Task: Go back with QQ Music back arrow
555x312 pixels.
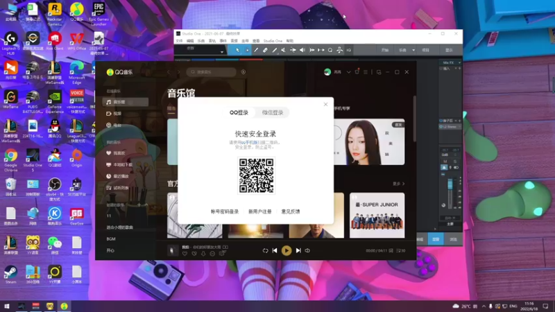Action: (x=169, y=72)
